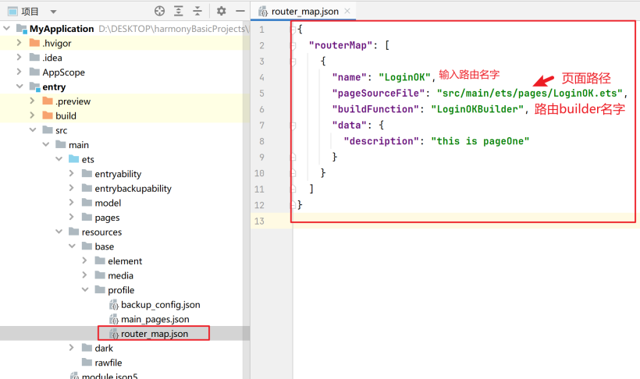Expand the build folder
This screenshot has height=379, width=640.
point(32,115)
